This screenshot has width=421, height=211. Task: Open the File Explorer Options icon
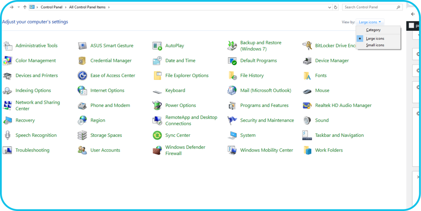[x=157, y=76]
